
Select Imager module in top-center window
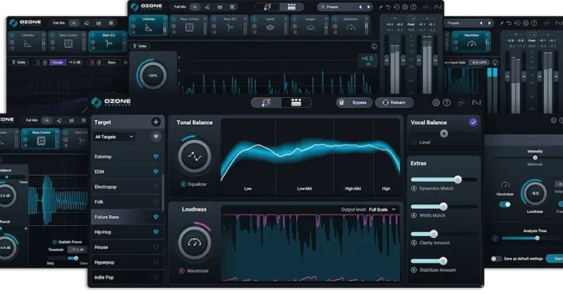(x=310, y=25)
